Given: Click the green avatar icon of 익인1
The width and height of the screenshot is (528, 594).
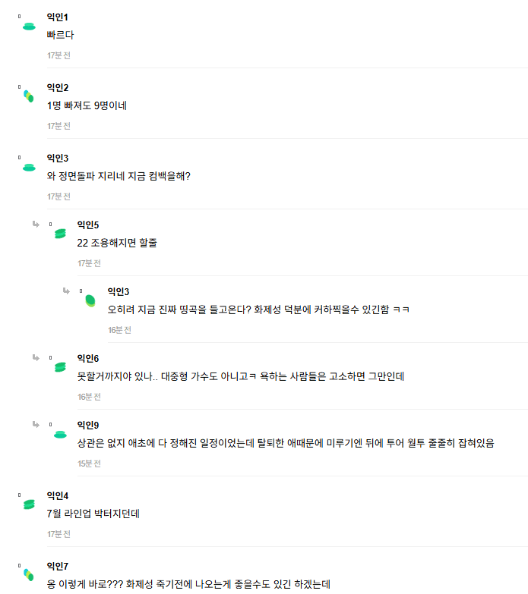Looking at the screenshot, I should [x=29, y=27].
